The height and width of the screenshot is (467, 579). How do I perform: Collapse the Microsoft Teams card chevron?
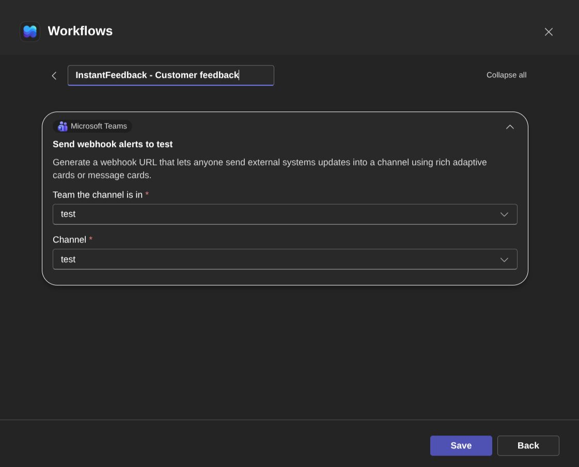[x=510, y=127]
